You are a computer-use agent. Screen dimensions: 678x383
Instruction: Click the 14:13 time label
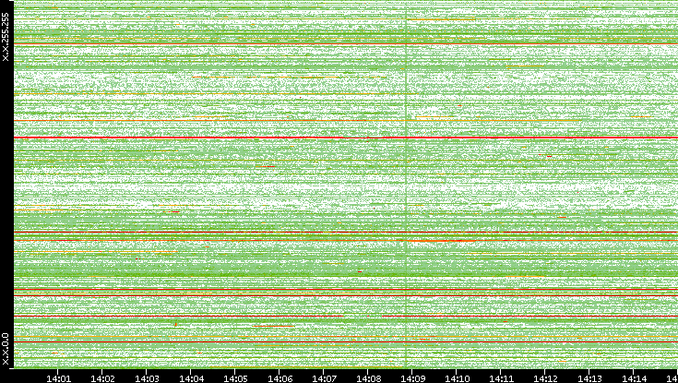coord(589,378)
